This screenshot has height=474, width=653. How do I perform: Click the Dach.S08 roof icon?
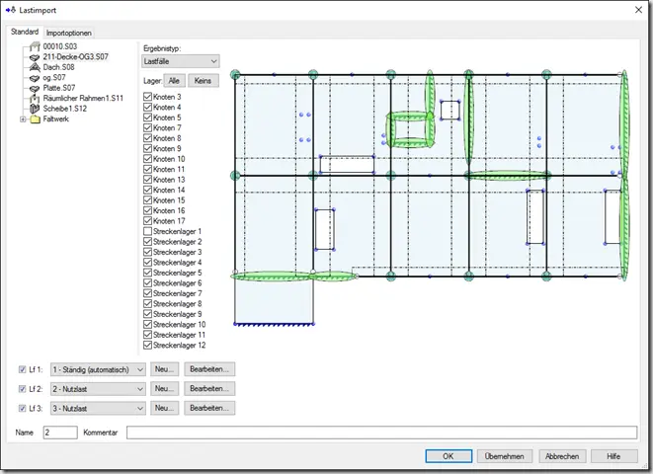(x=35, y=67)
